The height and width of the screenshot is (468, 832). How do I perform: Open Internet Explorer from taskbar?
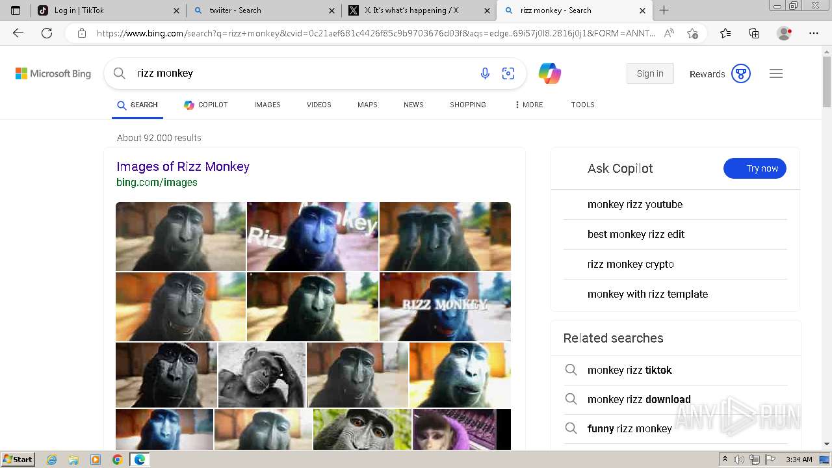pyautogui.click(x=51, y=460)
